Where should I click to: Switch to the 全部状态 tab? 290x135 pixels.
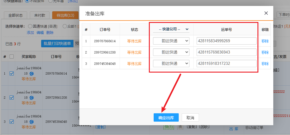tap(16, 15)
